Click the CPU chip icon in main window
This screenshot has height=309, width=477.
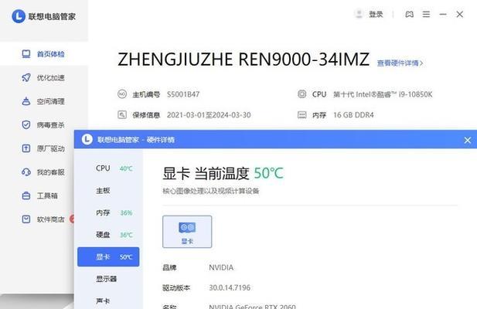(302, 94)
